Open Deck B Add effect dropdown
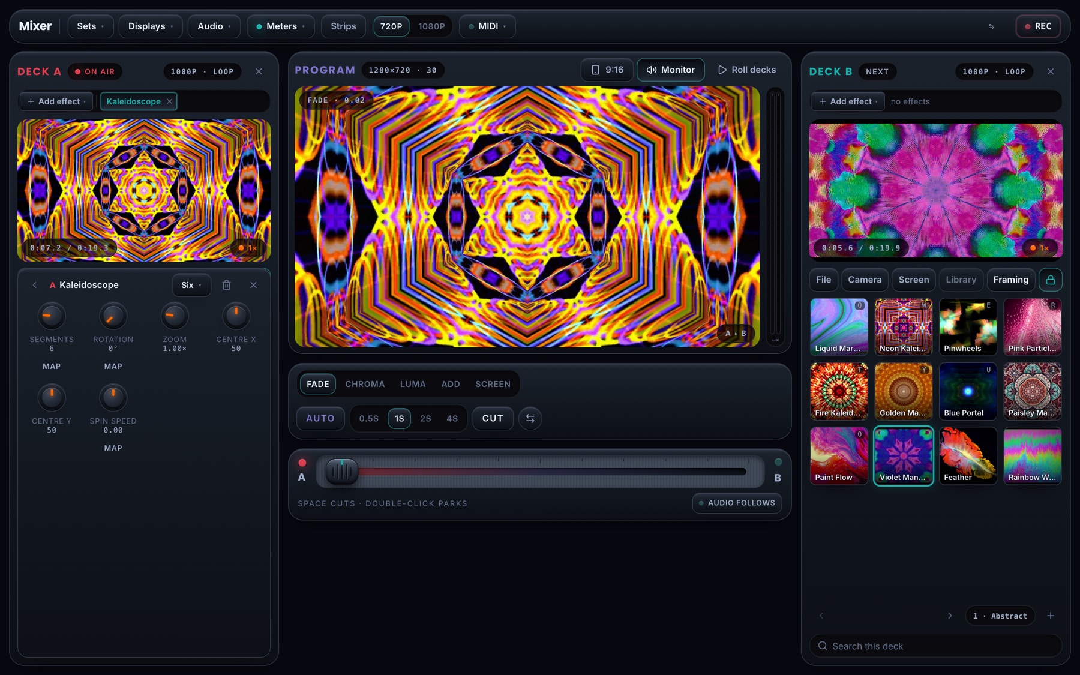The height and width of the screenshot is (675, 1080). 848,101
